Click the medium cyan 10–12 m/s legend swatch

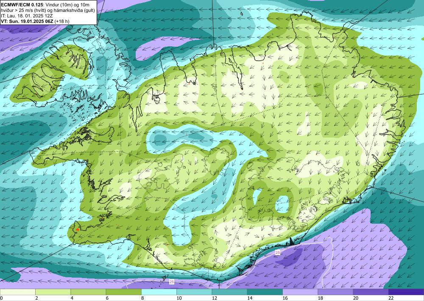click(194, 292)
